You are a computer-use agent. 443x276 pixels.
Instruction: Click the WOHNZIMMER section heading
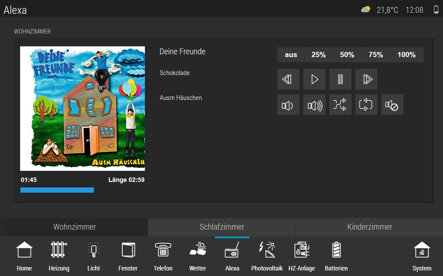(32, 31)
